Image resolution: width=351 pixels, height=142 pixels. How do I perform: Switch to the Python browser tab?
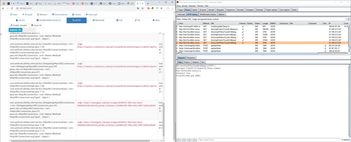pyautogui.click(x=131, y=3)
